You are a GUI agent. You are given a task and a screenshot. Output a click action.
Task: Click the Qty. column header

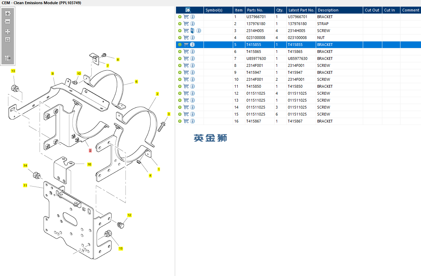pos(280,10)
